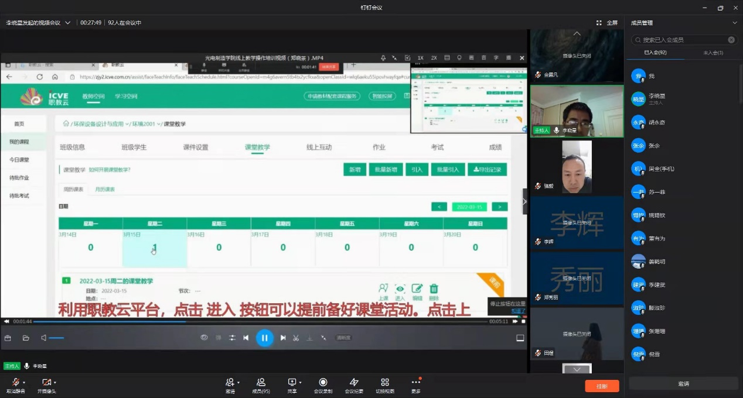
Task: Switch to the 未入会(3) tab
Action: point(712,53)
